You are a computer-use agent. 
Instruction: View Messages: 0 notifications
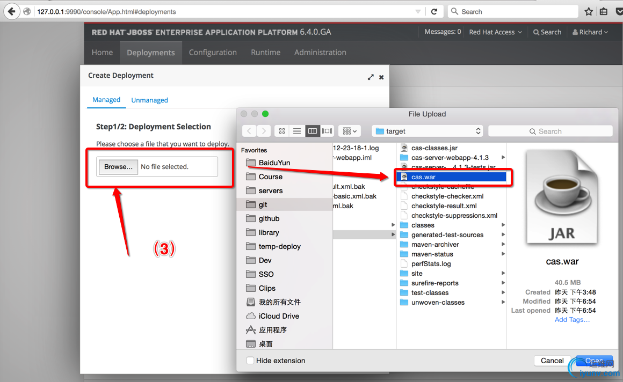coord(443,32)
